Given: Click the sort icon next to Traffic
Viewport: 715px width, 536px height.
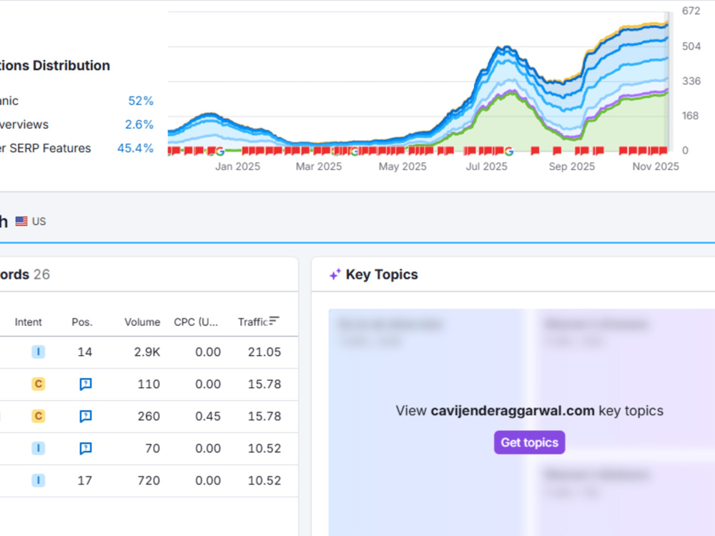Looking at the screenshot, I should (274, 321).
